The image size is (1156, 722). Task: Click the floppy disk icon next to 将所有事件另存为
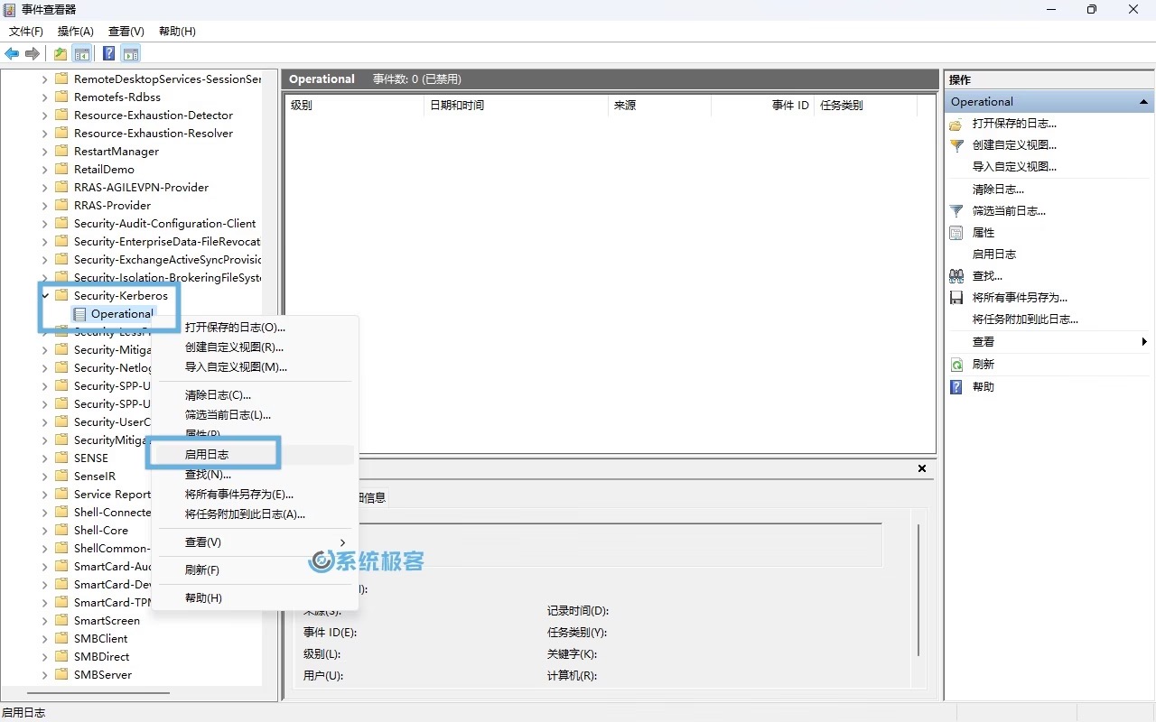coord(956,298)
